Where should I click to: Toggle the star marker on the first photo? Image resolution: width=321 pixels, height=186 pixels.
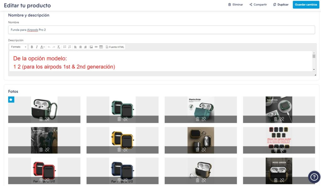coord(11,99)
